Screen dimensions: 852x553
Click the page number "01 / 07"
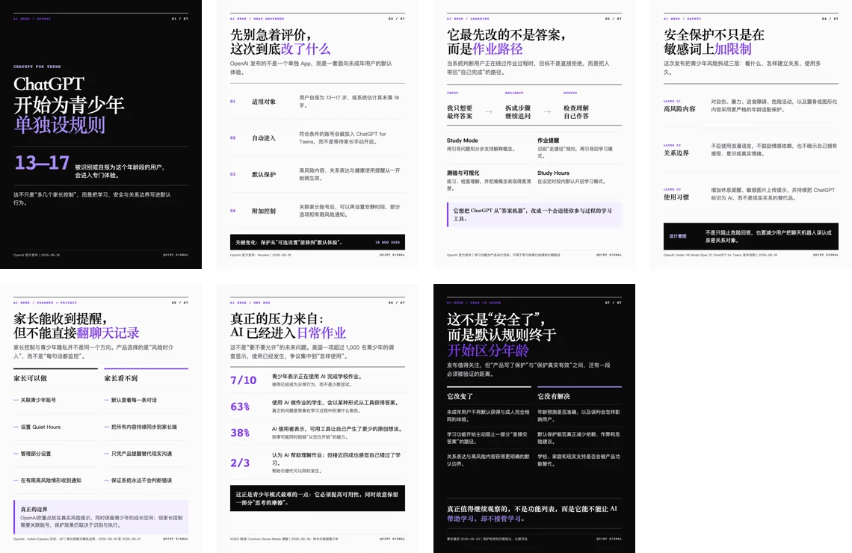(180, 19)
